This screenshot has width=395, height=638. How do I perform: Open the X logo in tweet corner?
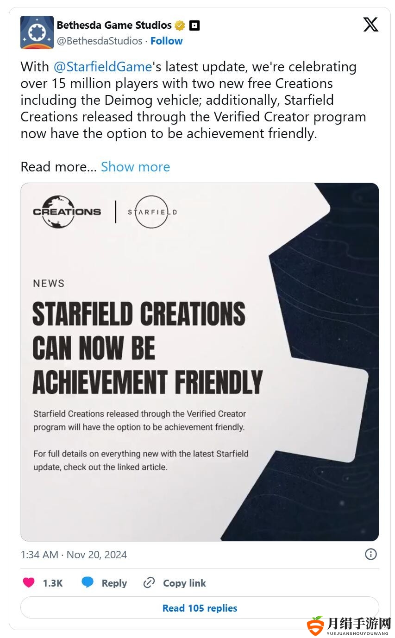370,24
